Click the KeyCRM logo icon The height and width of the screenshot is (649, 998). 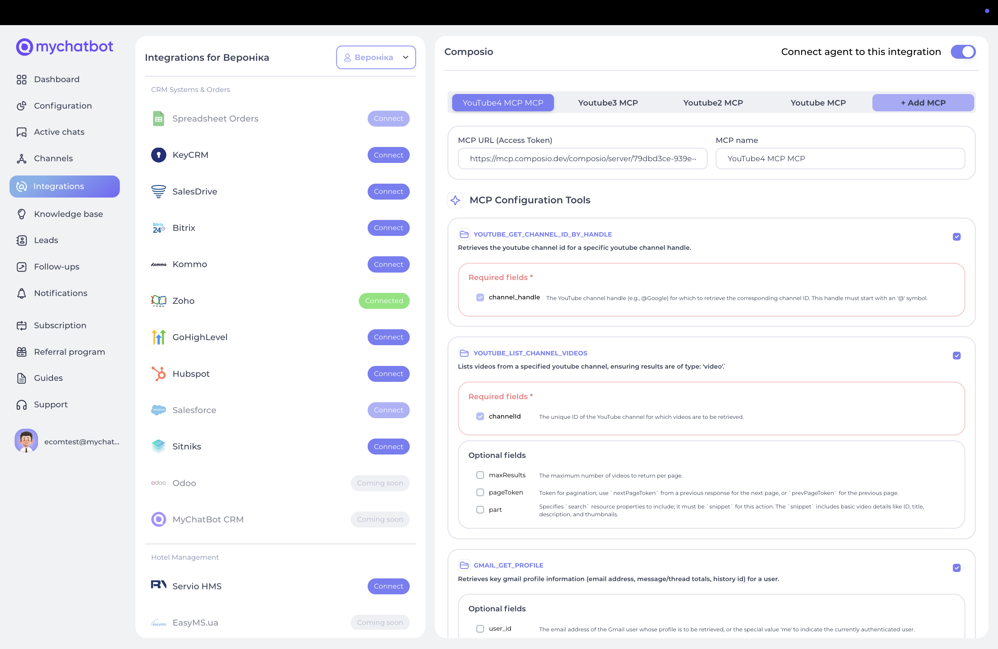pyautogui.click(x=159, y=155)
